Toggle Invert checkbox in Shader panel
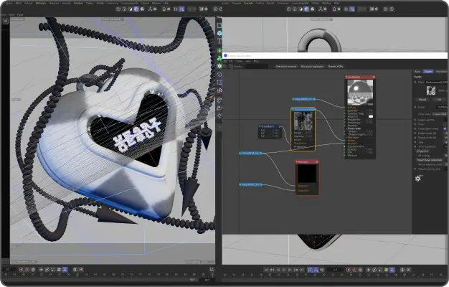 (x=445, y=124)
